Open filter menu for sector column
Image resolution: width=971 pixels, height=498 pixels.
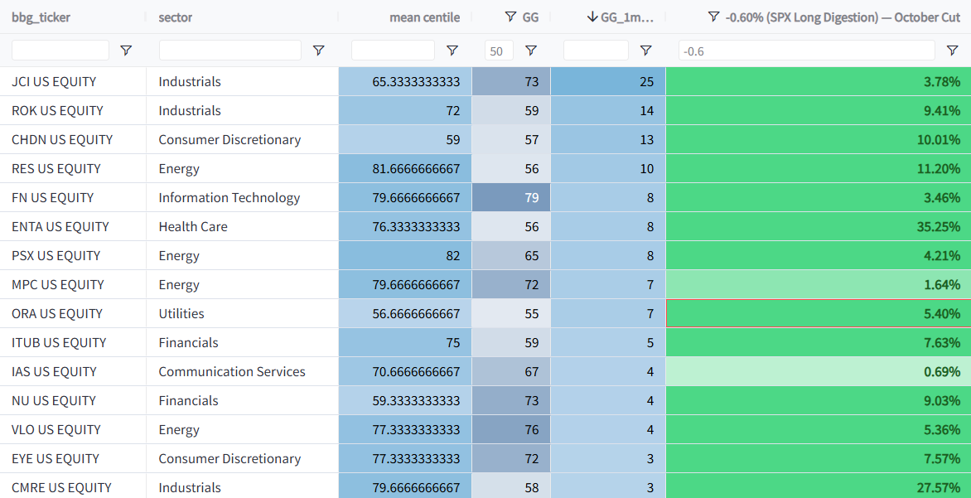tap(318, 51)
